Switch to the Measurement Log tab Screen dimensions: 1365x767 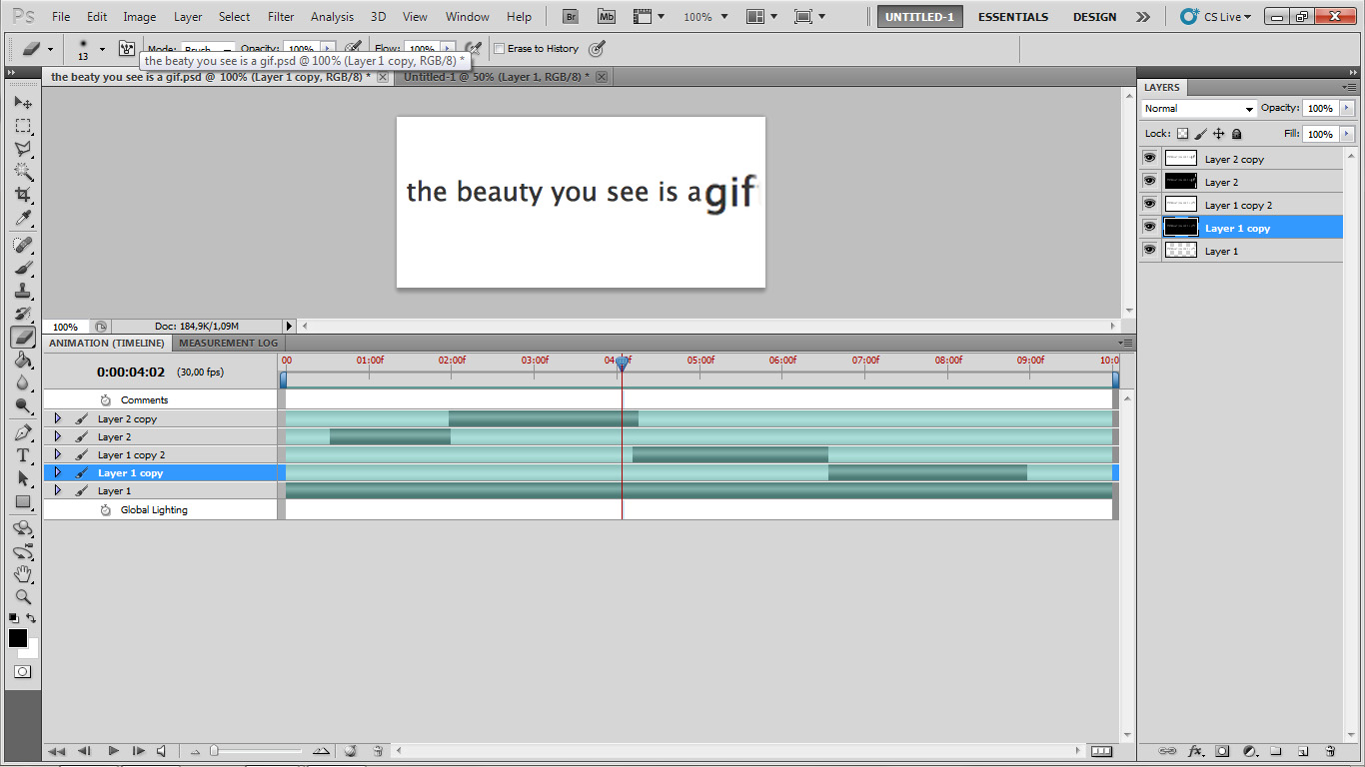pyautogui.click(x=228, y=343)
